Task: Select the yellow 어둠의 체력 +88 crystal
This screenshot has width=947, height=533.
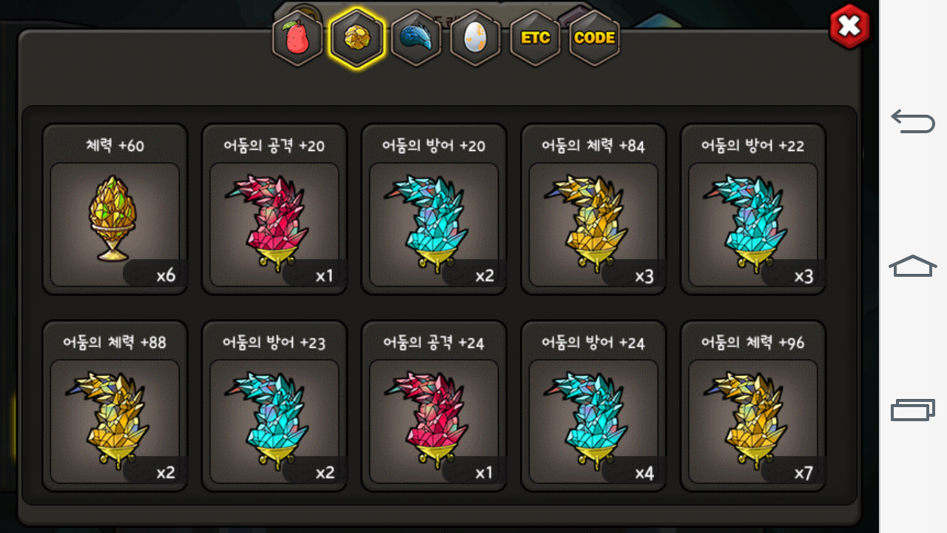Action: point(115,406)
